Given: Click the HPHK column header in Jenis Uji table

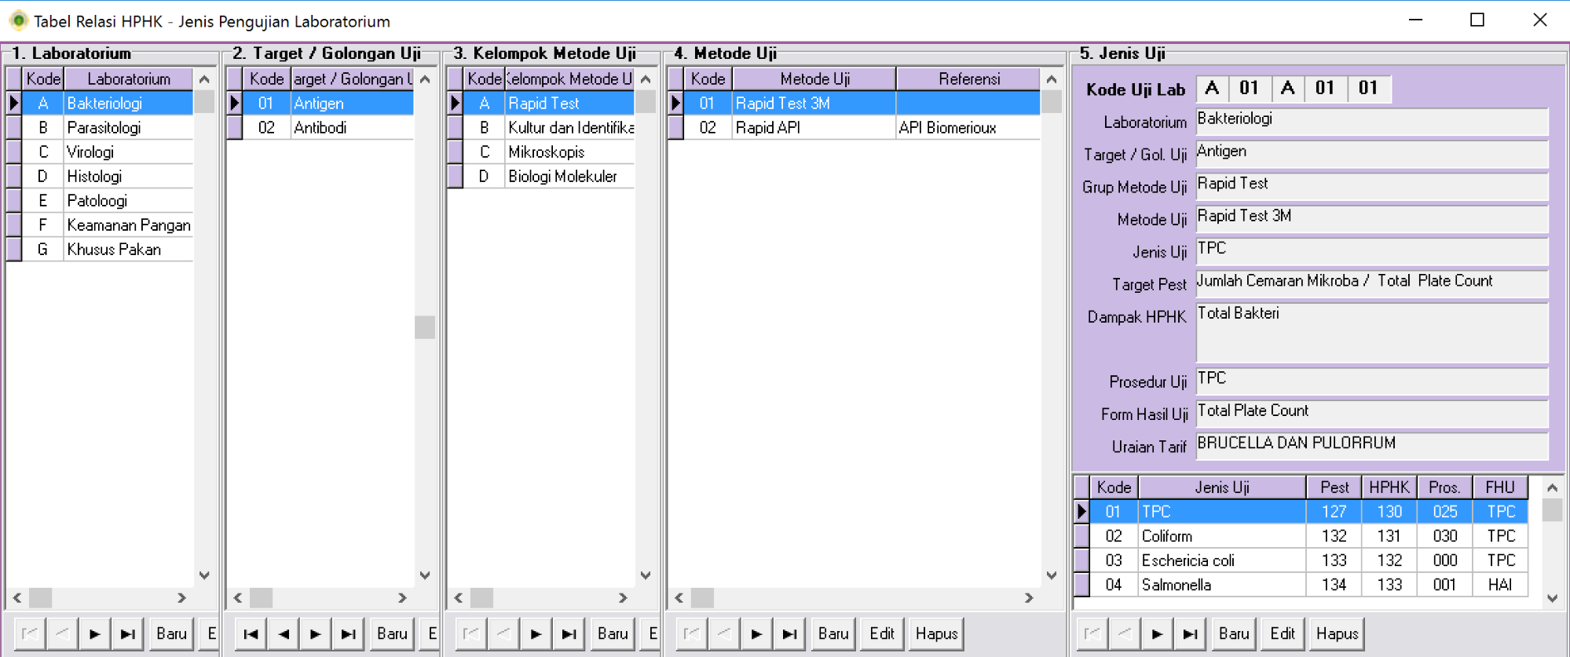Looking at the screenshot, I should 1389,487.
